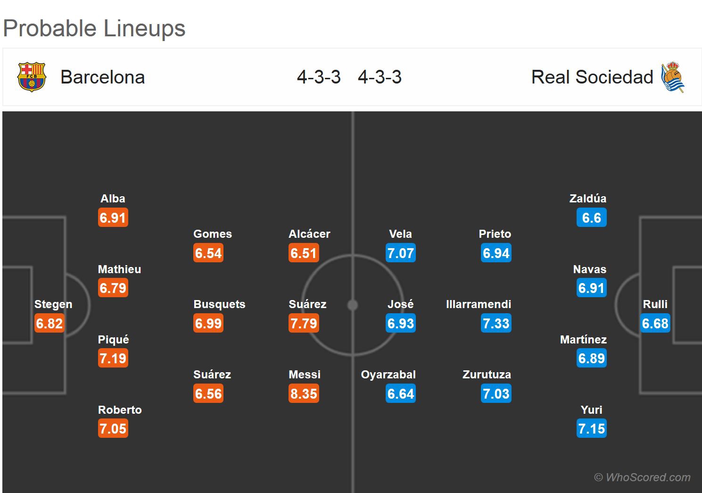Viewport: 702px width, 493px height.
Task: Click Messi's 8.35 rating badge
Action: coord(304,393)
